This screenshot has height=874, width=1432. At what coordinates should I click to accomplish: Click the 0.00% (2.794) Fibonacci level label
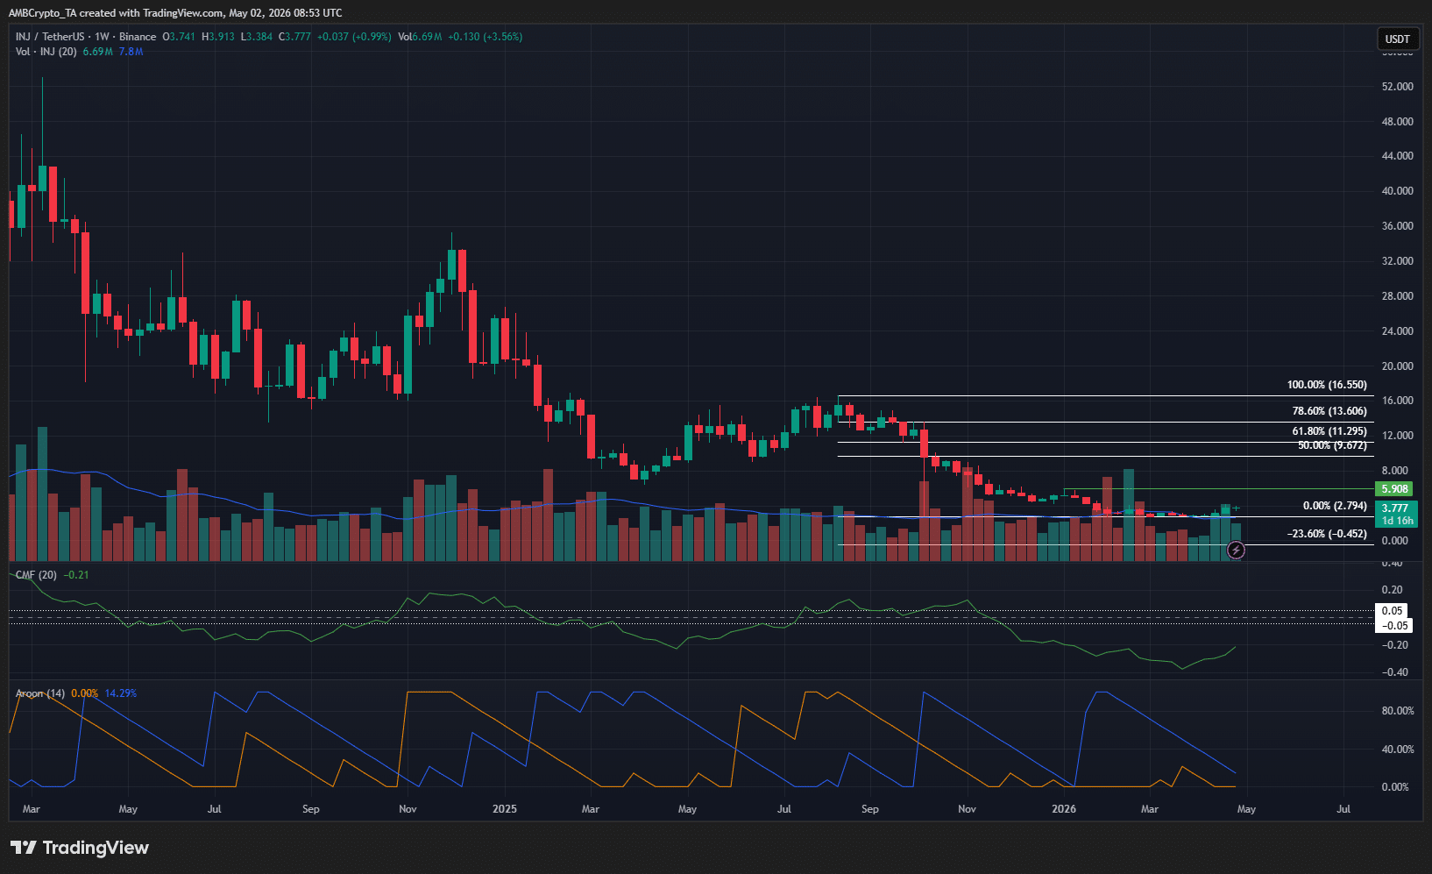(1335, 506)
